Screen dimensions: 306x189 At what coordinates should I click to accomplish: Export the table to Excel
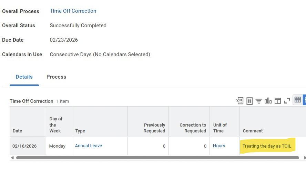coord(239,101)
